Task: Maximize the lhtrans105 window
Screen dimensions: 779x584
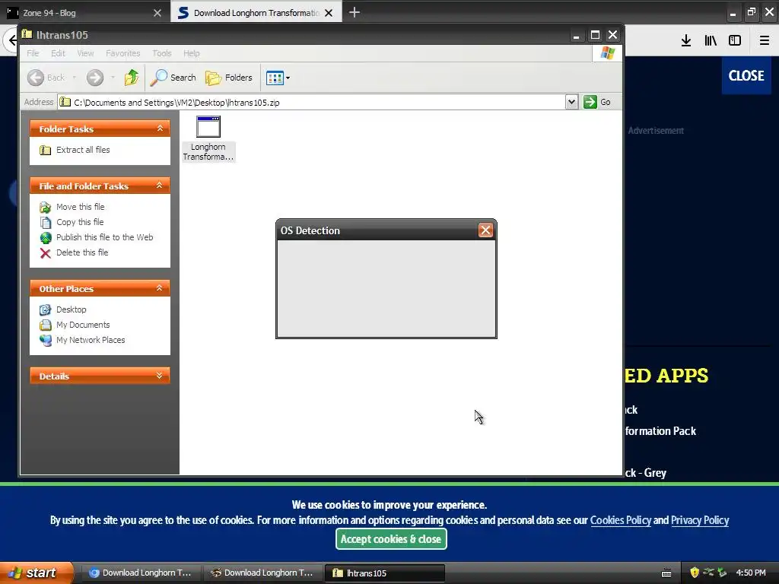Action: [595, 35]
